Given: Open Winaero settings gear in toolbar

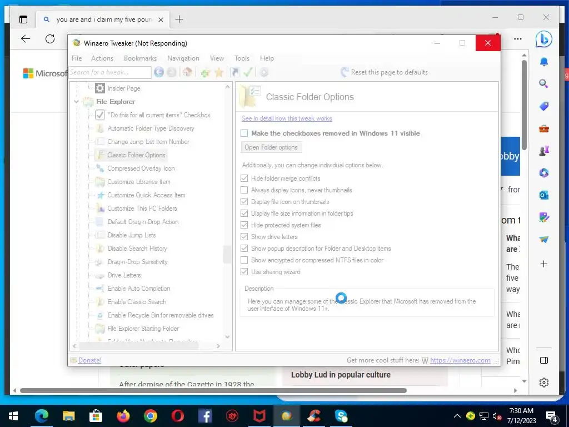Looking at the screenshot, I should 264,72.
